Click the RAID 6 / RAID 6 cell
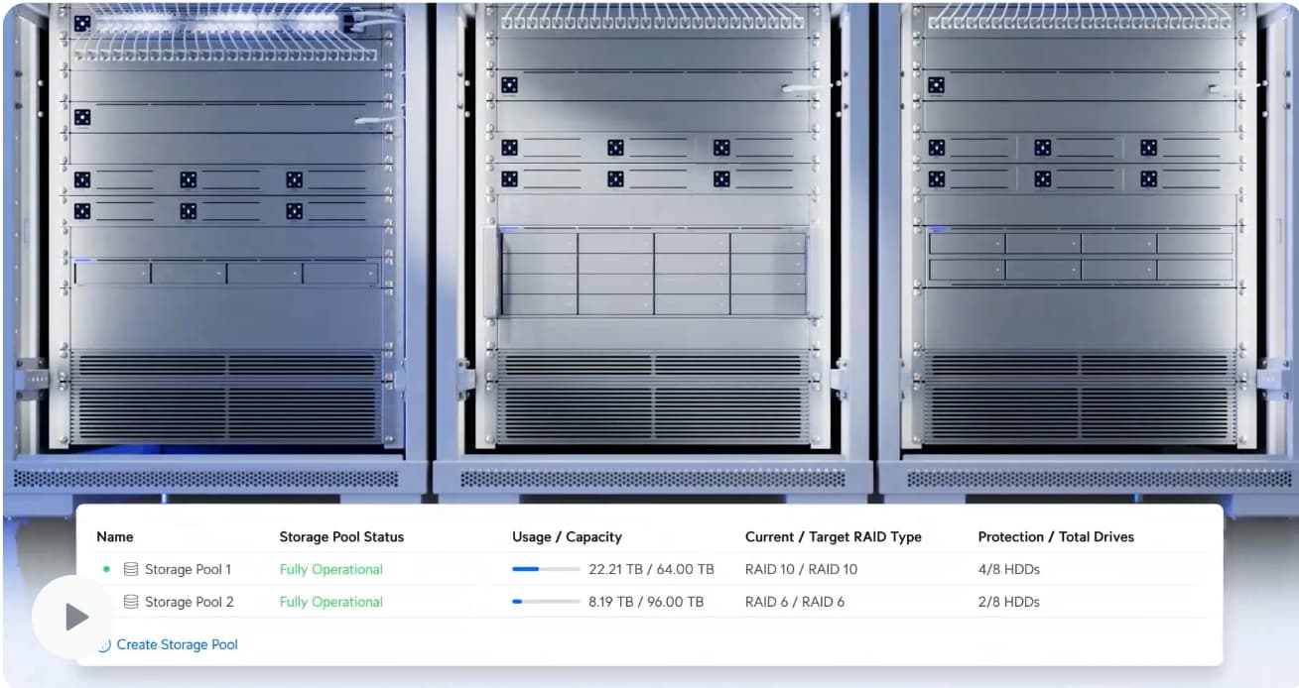 [x=795, y=602]
